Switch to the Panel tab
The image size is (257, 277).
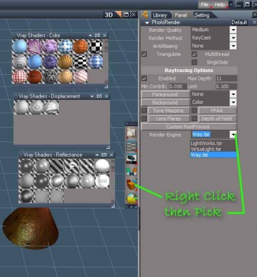181,15
